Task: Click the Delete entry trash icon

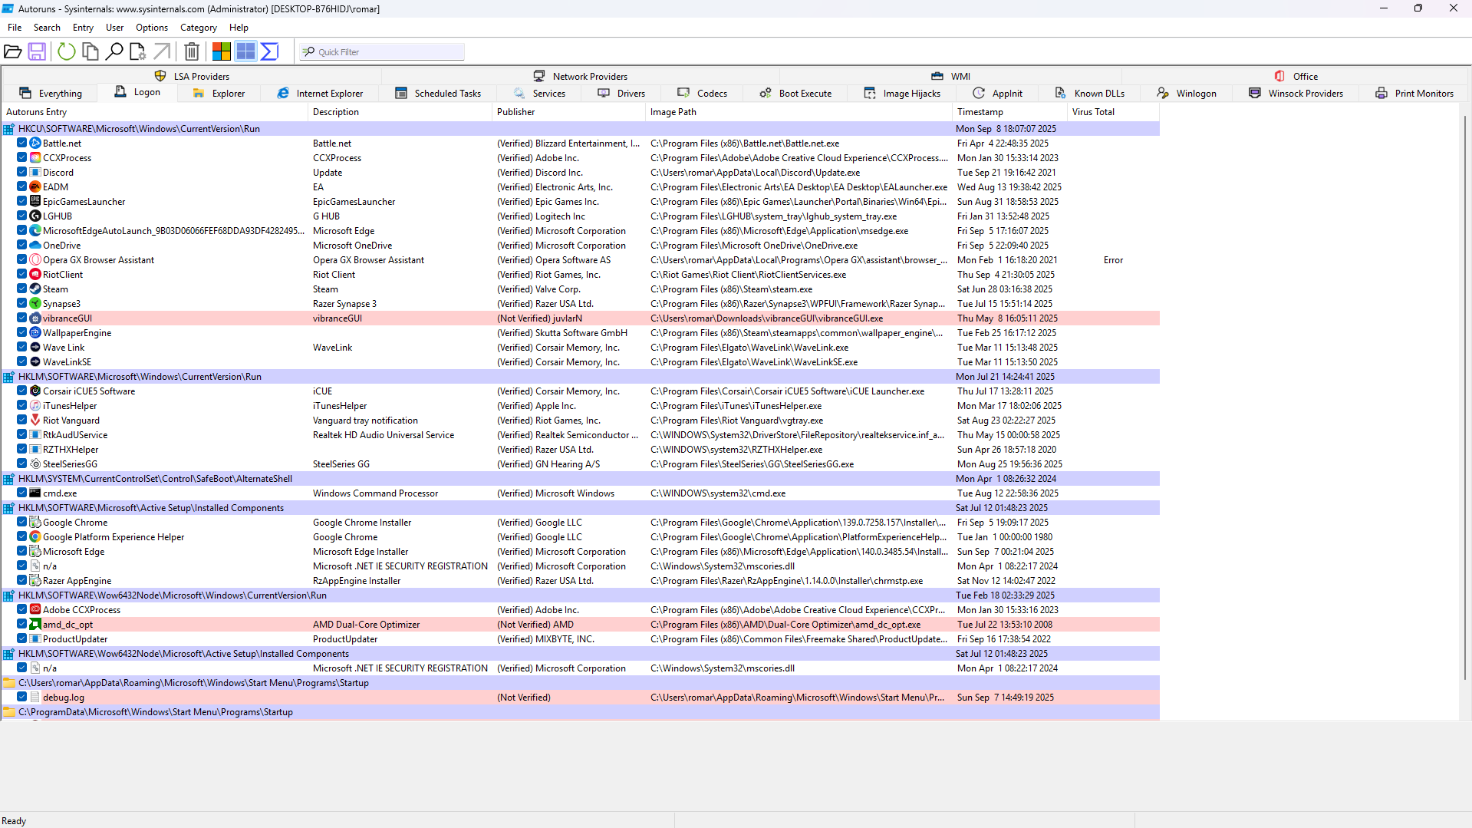Action: 191,51
